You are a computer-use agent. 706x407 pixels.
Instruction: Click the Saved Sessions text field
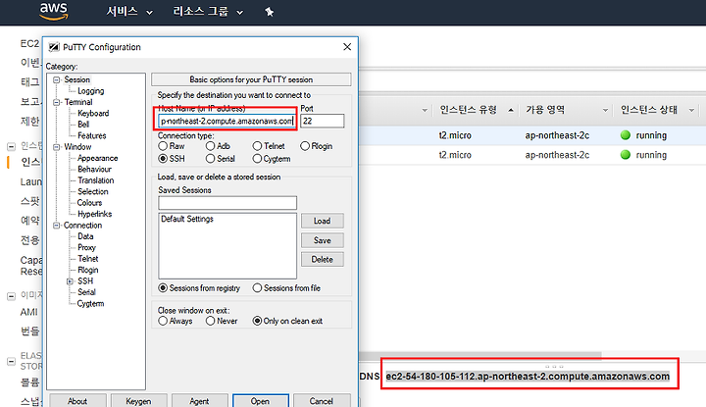tap(227, 203)
